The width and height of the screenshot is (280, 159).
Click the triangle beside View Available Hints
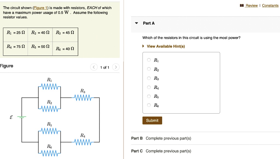(x=143, y=46)
